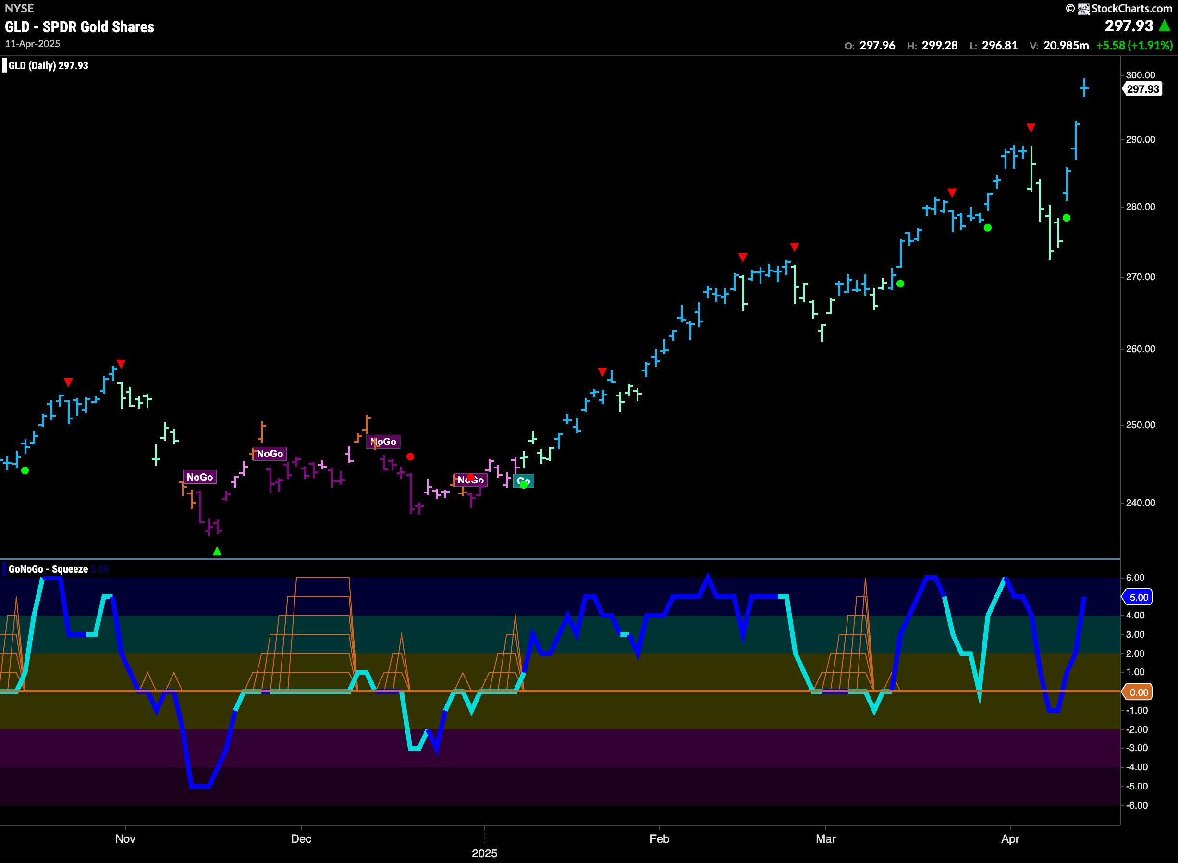
Task: Click the 11-Apr-2025 date text
Action: [32, 44]
